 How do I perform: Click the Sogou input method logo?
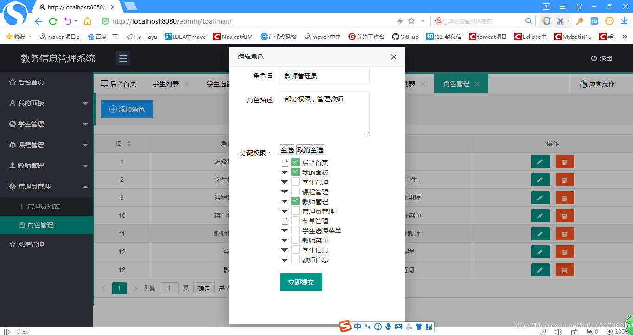[x=345, y=326]
